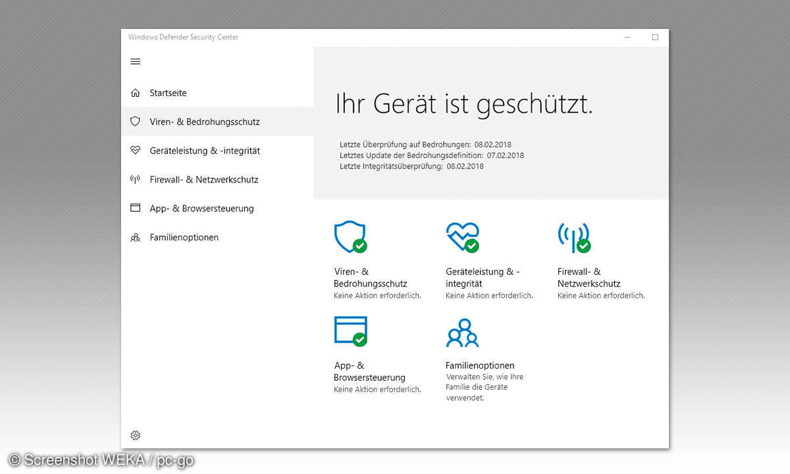Viewport: 790px width, 474px height.
Task: Minimize the Security Center window
Action: coord(628,37)
